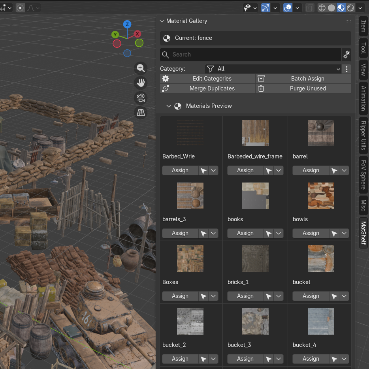Image resolution: width=369 pixels, height=369 pixels.
Task: Click the green Y axis gizmo ball
Action: 115,35
